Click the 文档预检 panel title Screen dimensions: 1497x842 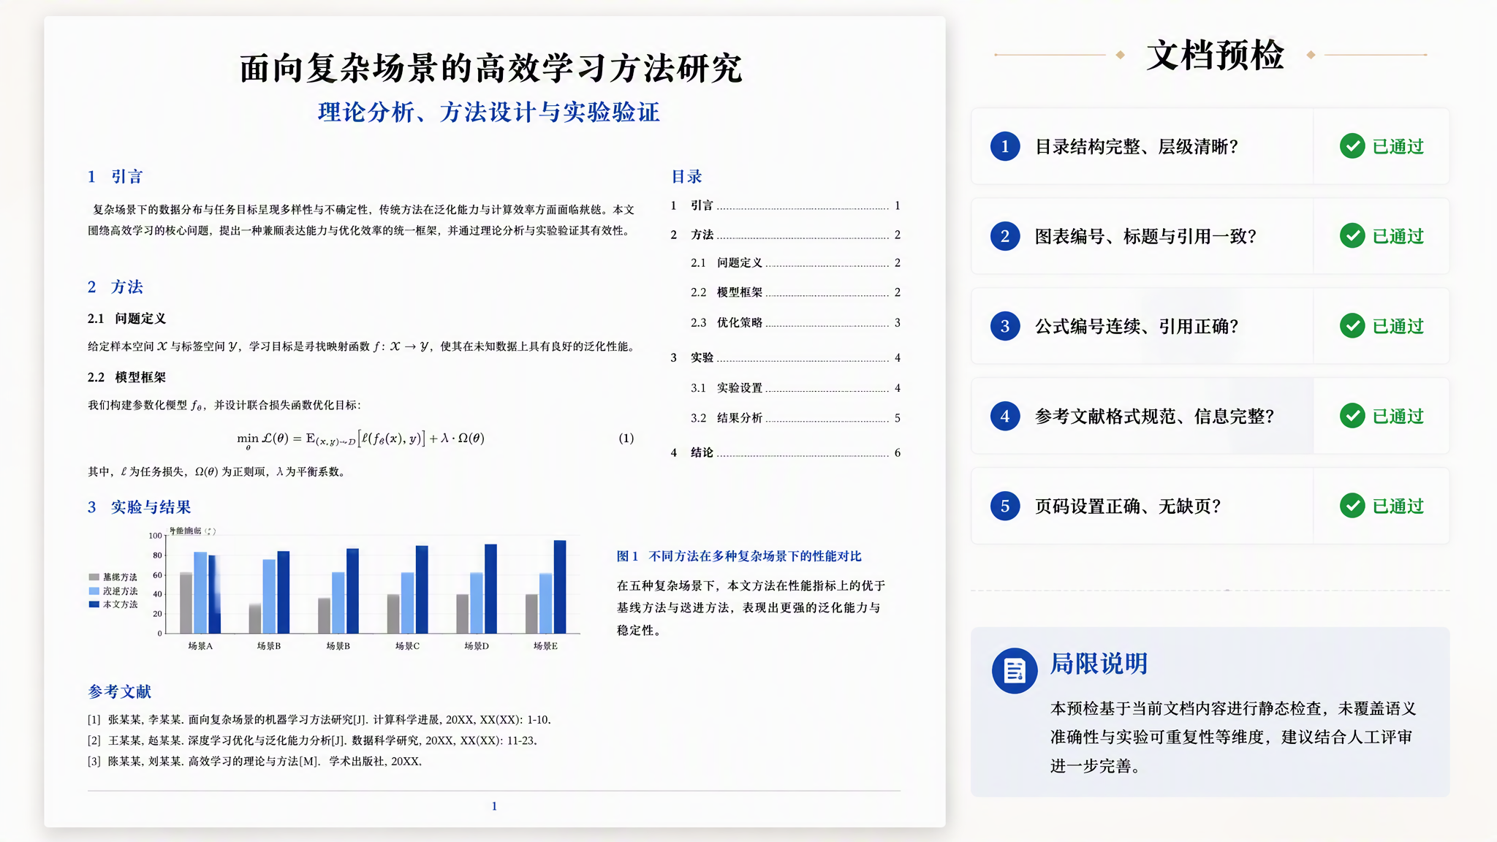(x=1215, y=56)
